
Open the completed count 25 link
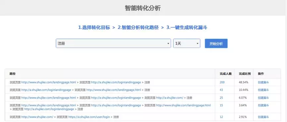pyautogui.click(x=221, y=98)
